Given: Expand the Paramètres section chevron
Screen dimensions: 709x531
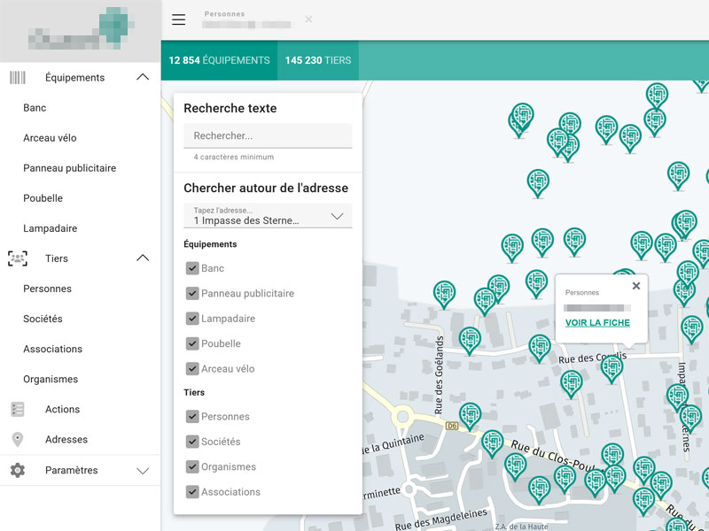Looking at the screenshot, I should pos(142,471).
